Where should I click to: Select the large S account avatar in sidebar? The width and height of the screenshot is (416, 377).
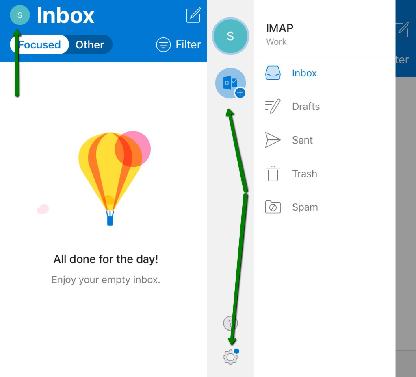click(x=230, y=36)
